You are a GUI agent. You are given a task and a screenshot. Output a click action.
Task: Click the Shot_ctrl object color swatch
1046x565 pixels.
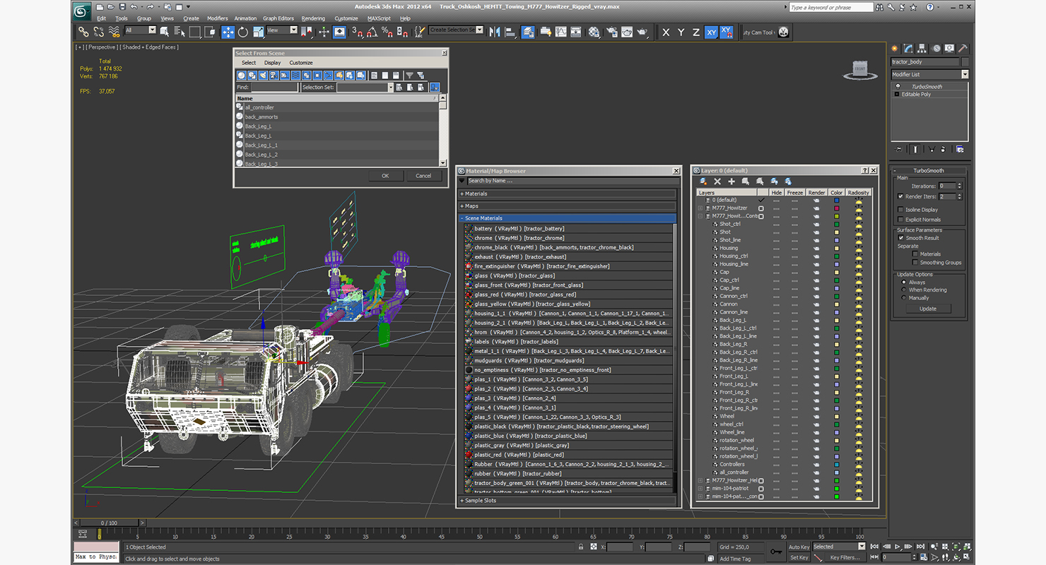(837, 224)
